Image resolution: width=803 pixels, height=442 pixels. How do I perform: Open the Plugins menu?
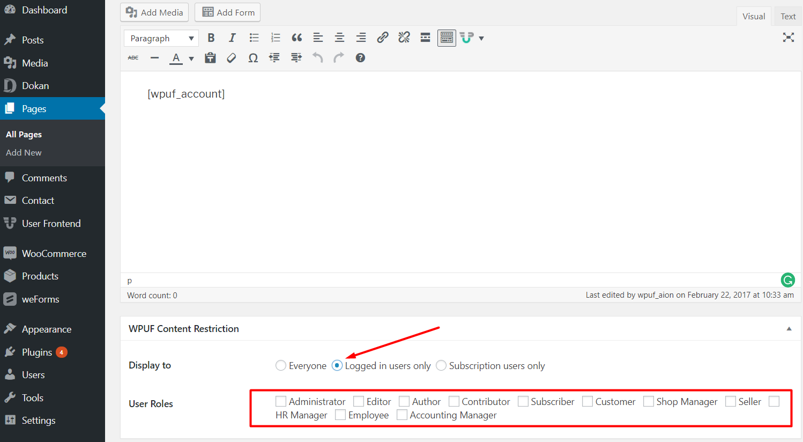tap(53, 352)
